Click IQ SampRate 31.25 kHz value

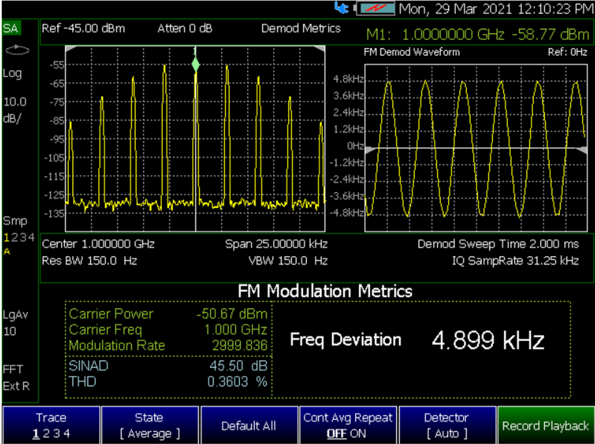[x=515, y=261]
